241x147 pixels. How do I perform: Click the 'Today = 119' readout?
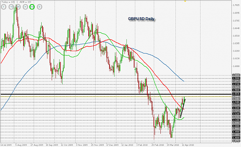tap(8, 2)
